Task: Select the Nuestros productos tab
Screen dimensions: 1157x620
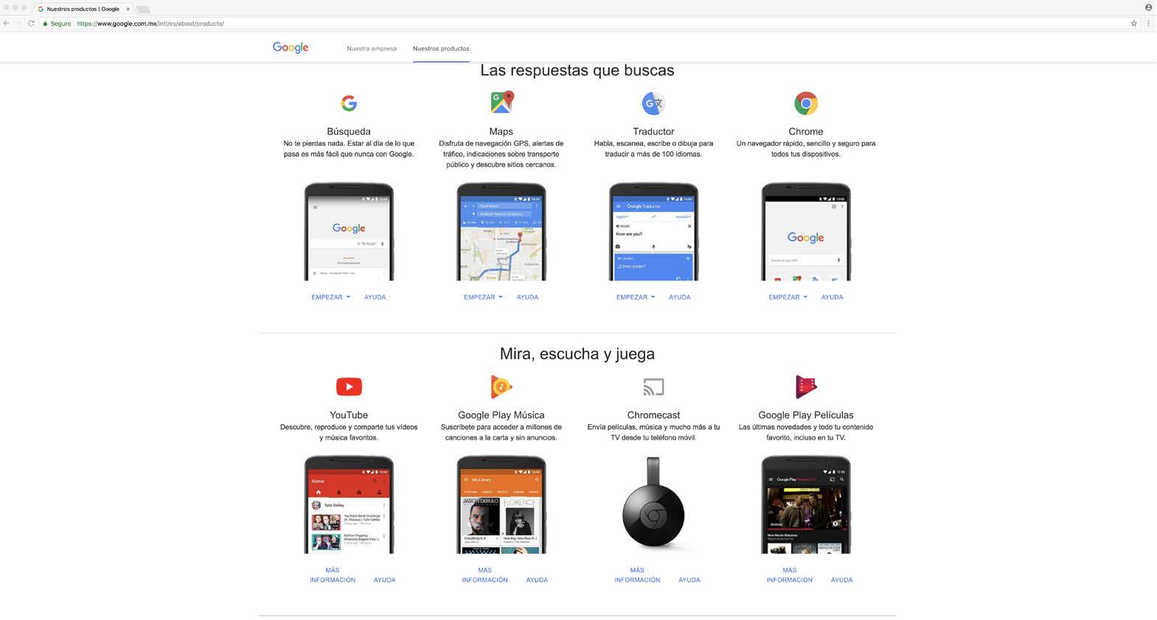Action: 441,49
